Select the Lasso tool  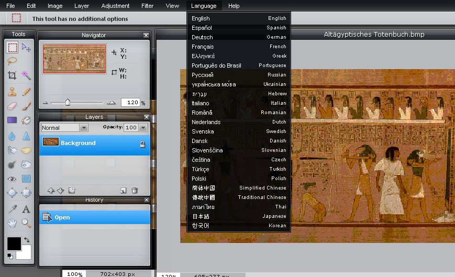(x=12, y=61)
